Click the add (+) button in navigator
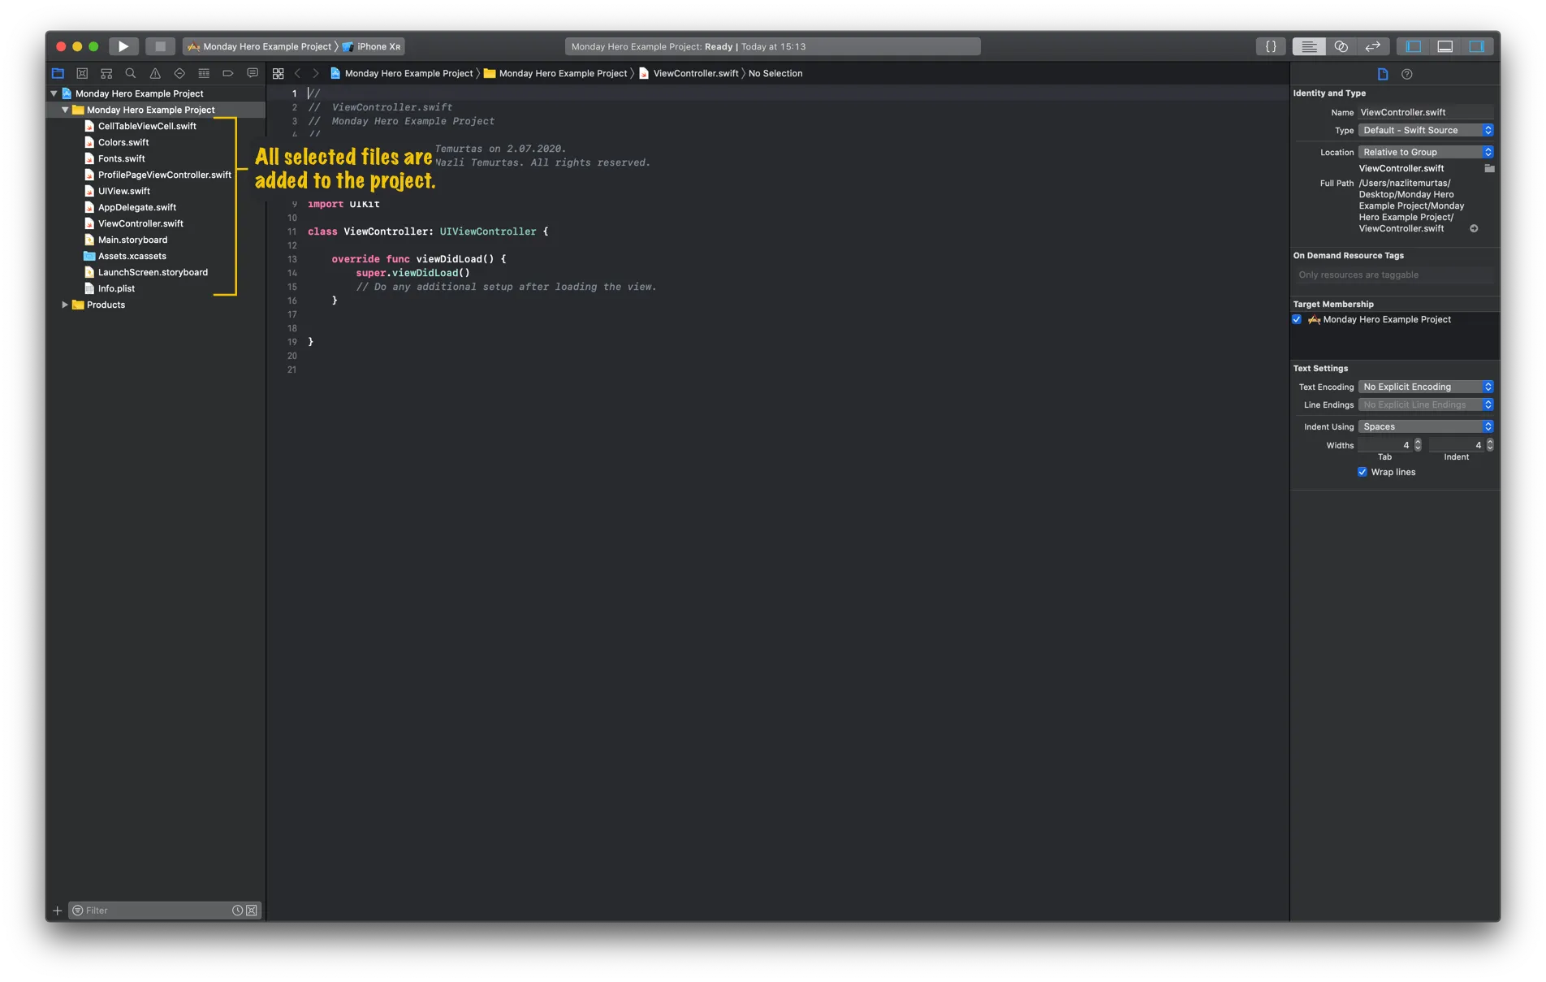 coord(57,911)
